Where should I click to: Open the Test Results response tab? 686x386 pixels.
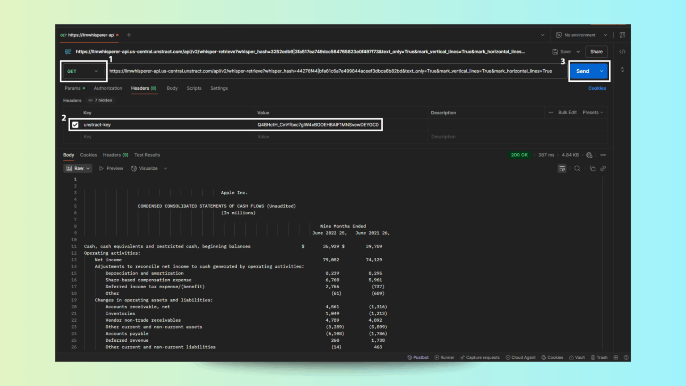(x=147, y=155)
